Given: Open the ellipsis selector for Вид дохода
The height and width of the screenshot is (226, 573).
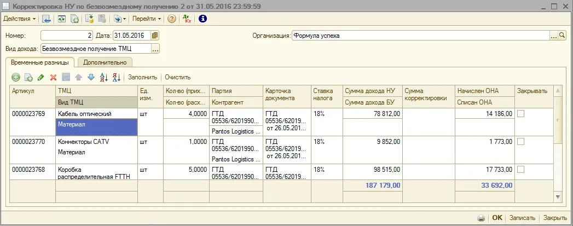Looking at the screenshot, I should tap(155, 49).
